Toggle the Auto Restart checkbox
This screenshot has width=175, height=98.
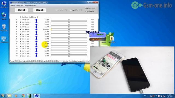point(86,11)
